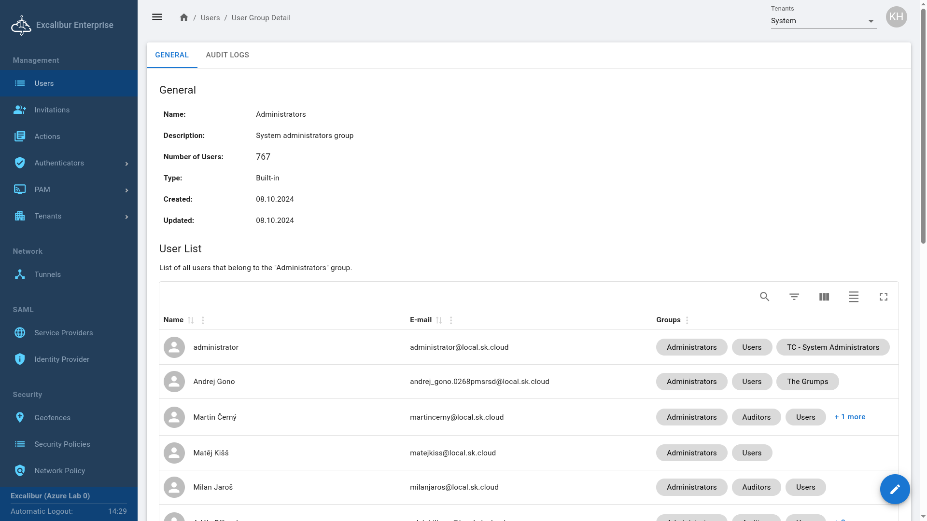This screenshot has width=927, height=521.
Task: Open show/hide columns icon
Action: pos(824,297)
